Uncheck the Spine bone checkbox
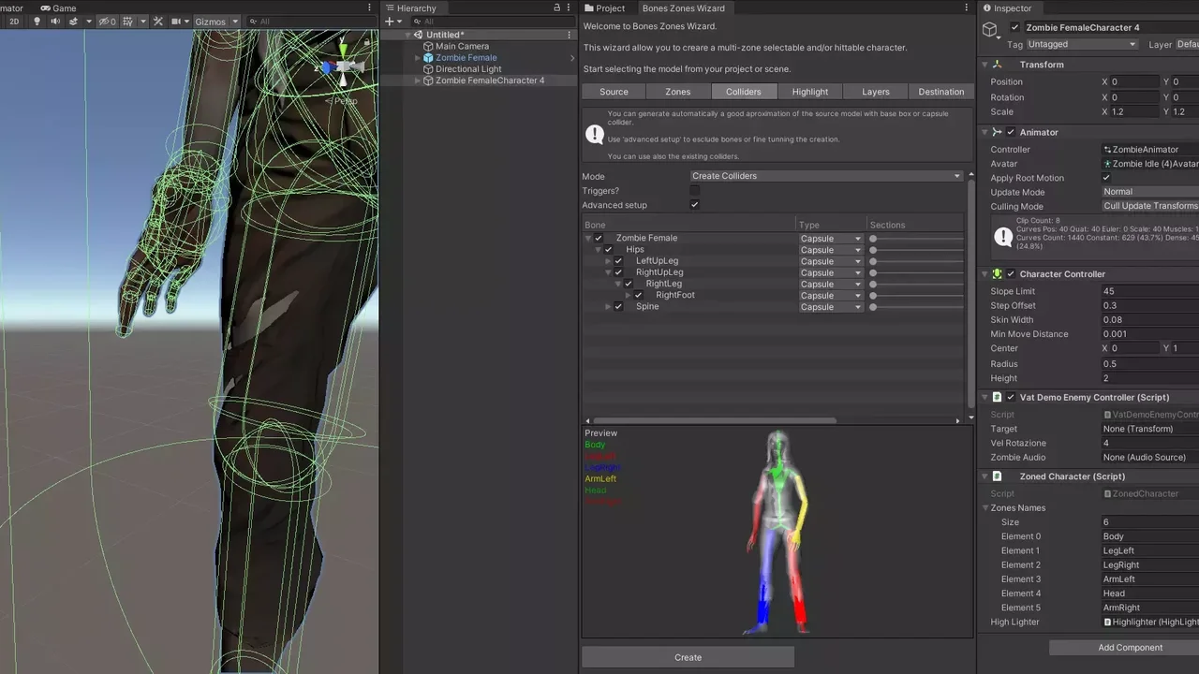 pyautogui.click(x=618, y=307)
